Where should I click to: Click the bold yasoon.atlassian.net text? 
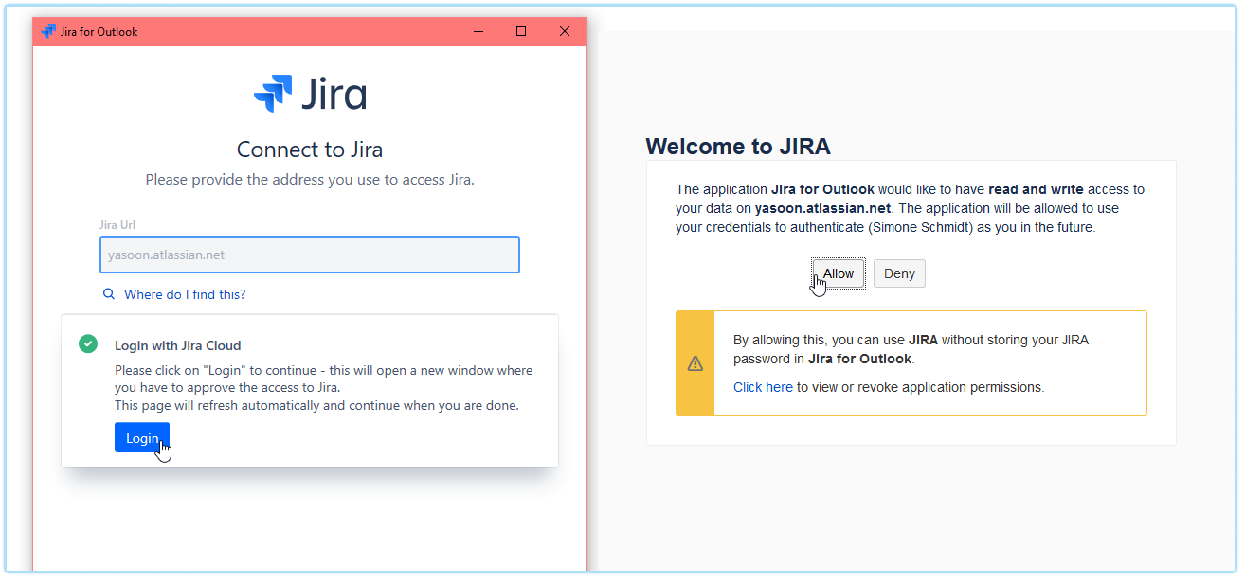(822, 208)
